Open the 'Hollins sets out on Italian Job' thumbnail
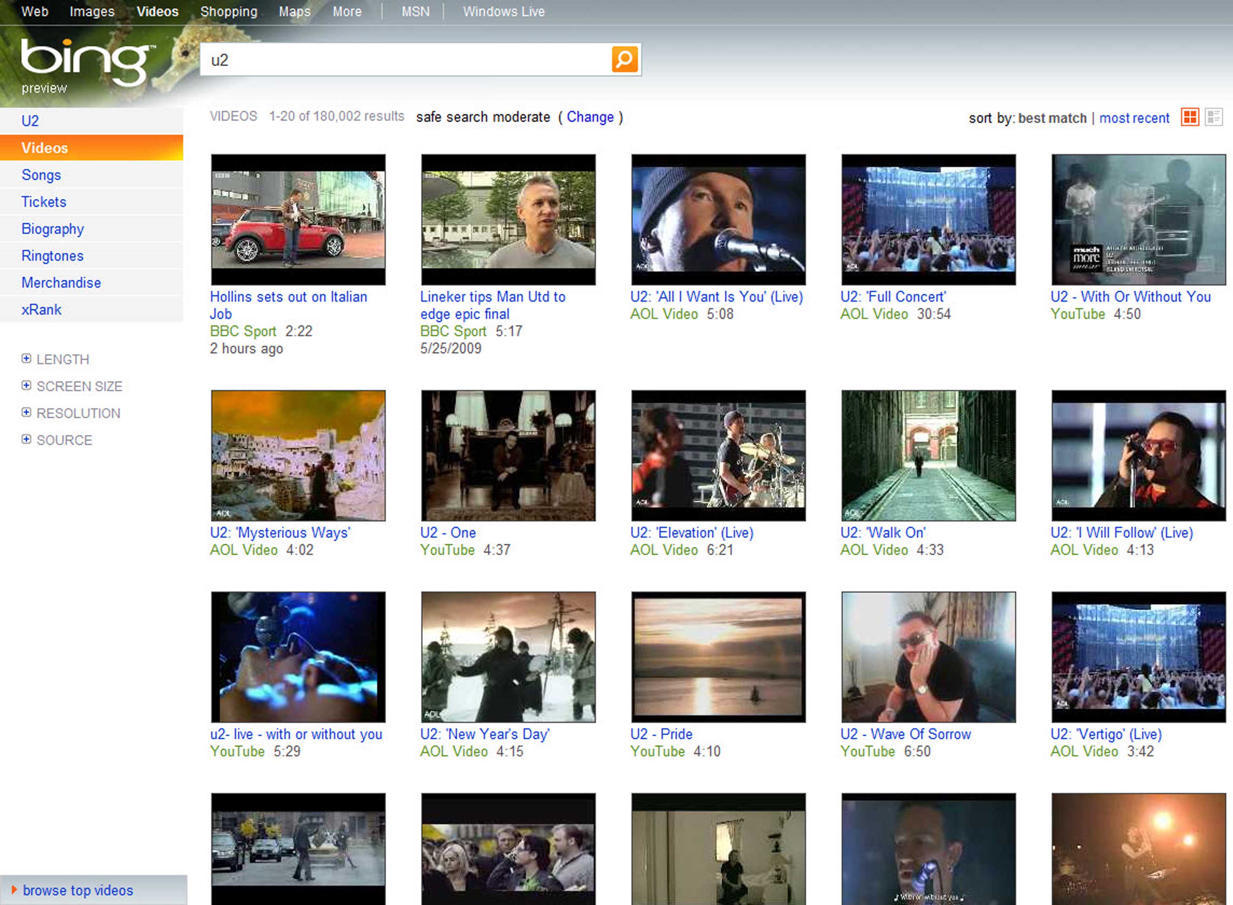 tap(298, 219)
